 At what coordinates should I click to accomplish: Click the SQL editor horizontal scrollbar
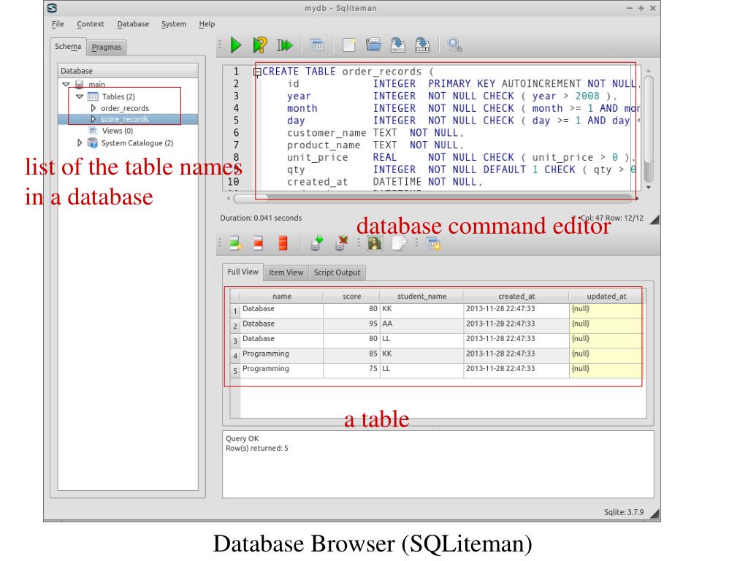(434, 198)
